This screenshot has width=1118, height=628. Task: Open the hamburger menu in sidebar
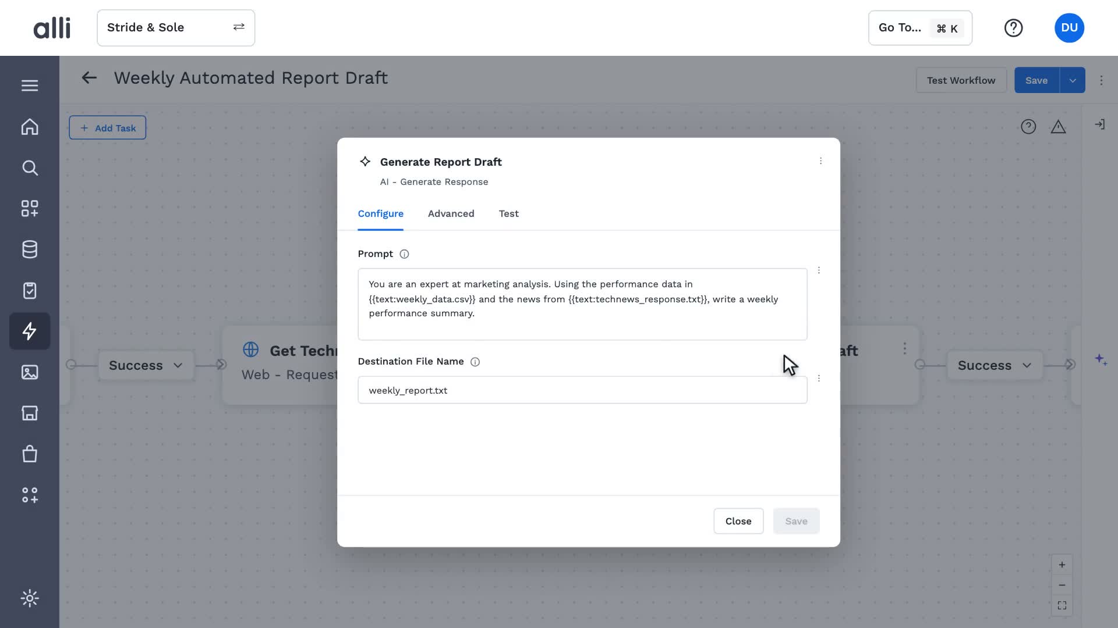[x=30, y=85]
